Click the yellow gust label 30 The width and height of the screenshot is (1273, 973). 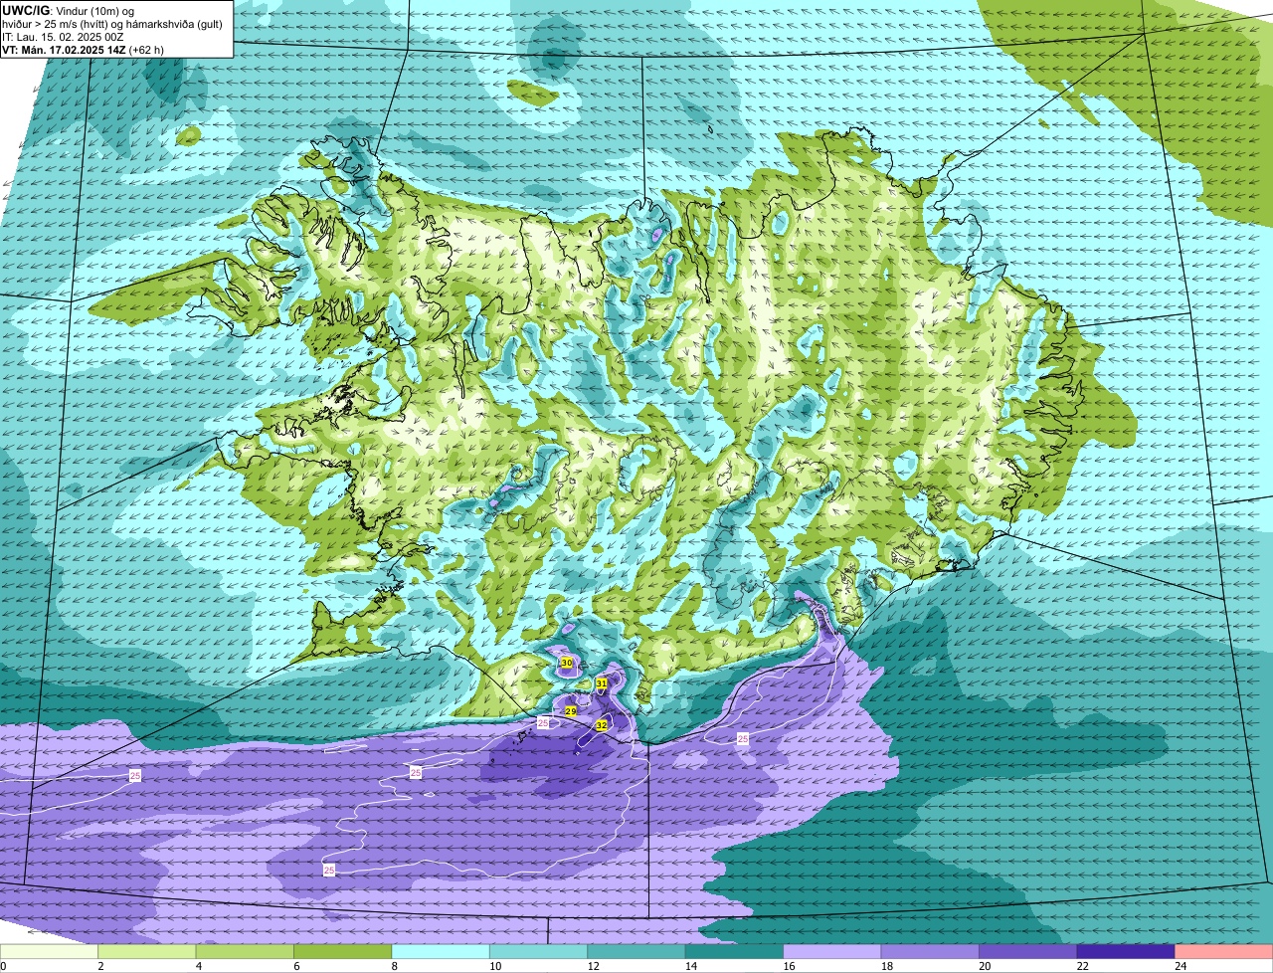[566, 663]
